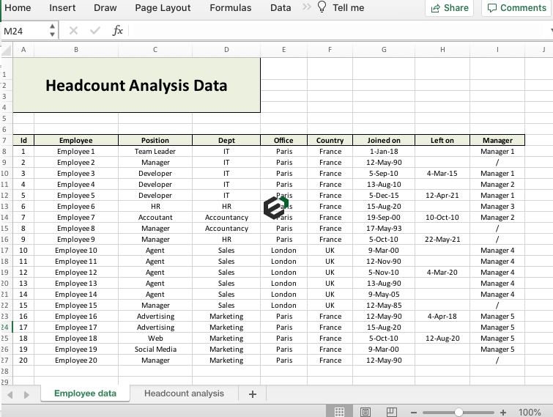Switch to Normal view
The width and height of the screenshot is (553, 417).
click(x=340, y=412)
